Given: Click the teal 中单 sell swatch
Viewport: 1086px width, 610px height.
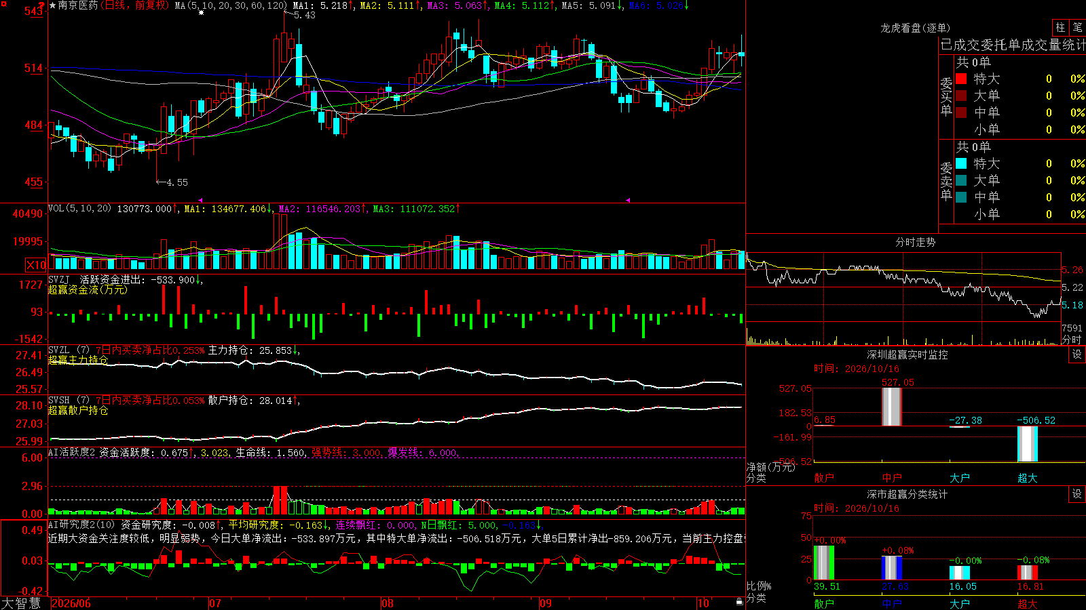Looking at the screenshot, I should (x=961, y=197).
